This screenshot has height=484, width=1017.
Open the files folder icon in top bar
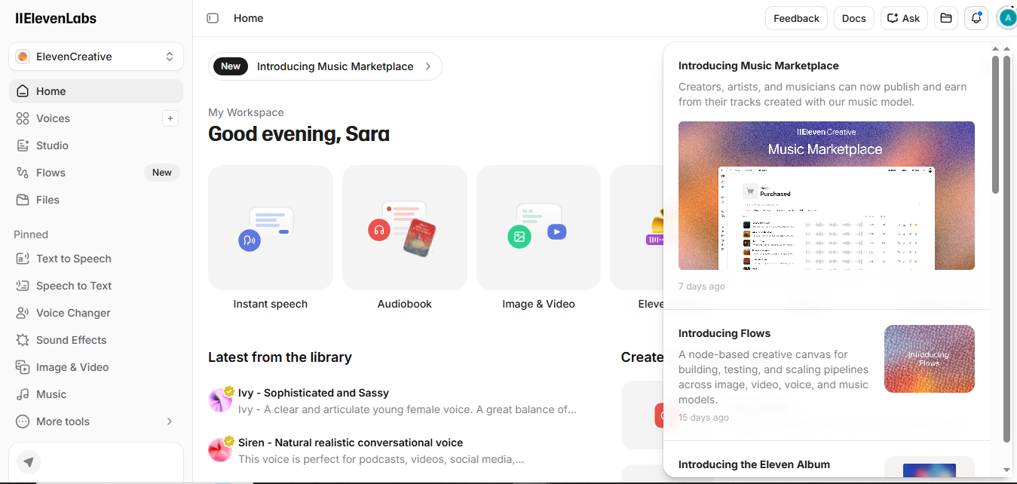click(946, 18)
